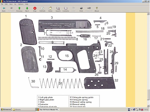Click the frame labeled 15 in the diagram
Screen dimensions: 150x112
[x=76, y=56]
